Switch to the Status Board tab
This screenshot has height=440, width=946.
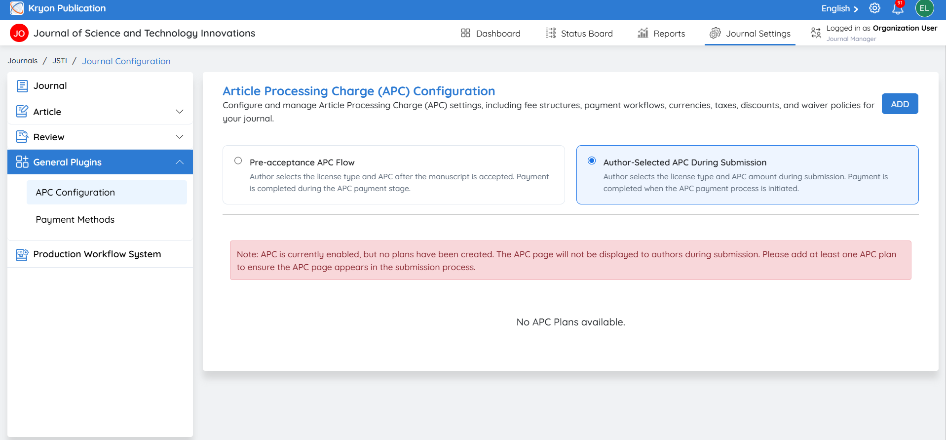(579, 33)
